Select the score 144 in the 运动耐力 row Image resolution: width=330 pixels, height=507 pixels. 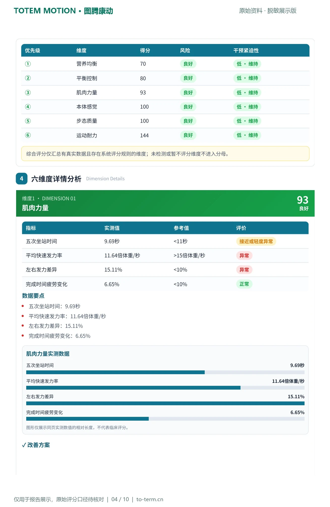pyautogui.click(x=144, y=136)
